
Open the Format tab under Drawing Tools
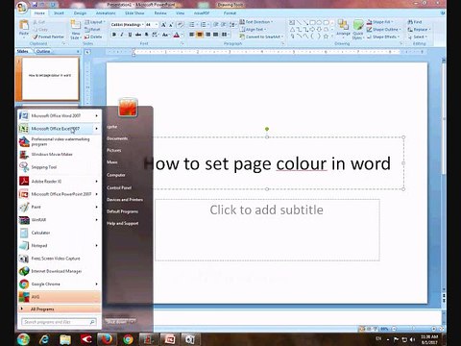click(x=230, y=13)
